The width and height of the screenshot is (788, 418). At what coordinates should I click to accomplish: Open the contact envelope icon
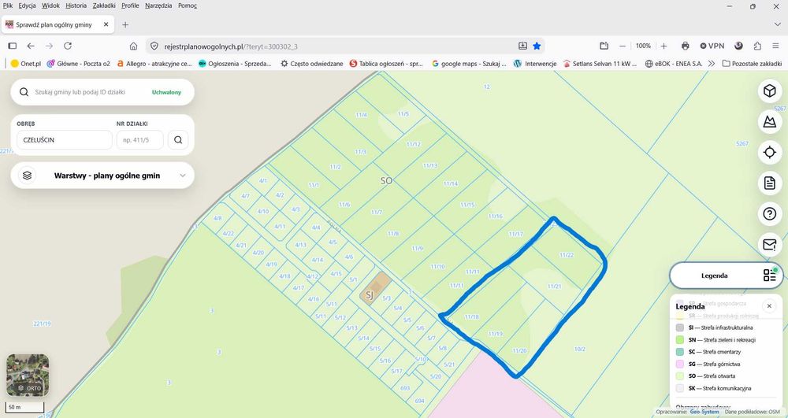coord(769,244)
